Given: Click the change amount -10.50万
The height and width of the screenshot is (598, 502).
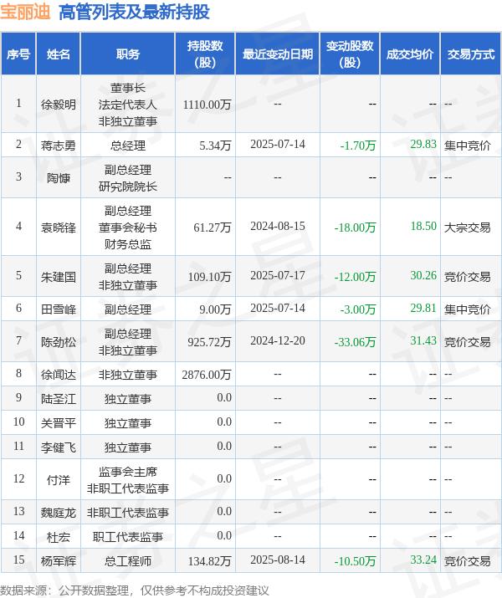Looking at the screenshot, I should tap(355, 561).
